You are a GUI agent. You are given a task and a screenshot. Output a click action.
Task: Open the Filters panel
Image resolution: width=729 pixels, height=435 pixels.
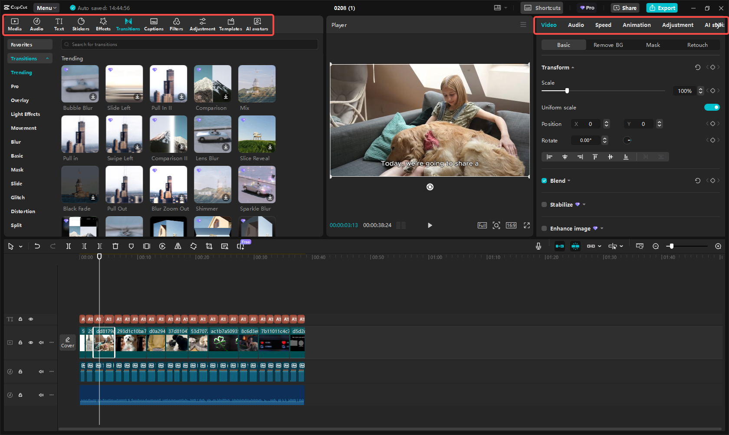(x=176, y=24)
